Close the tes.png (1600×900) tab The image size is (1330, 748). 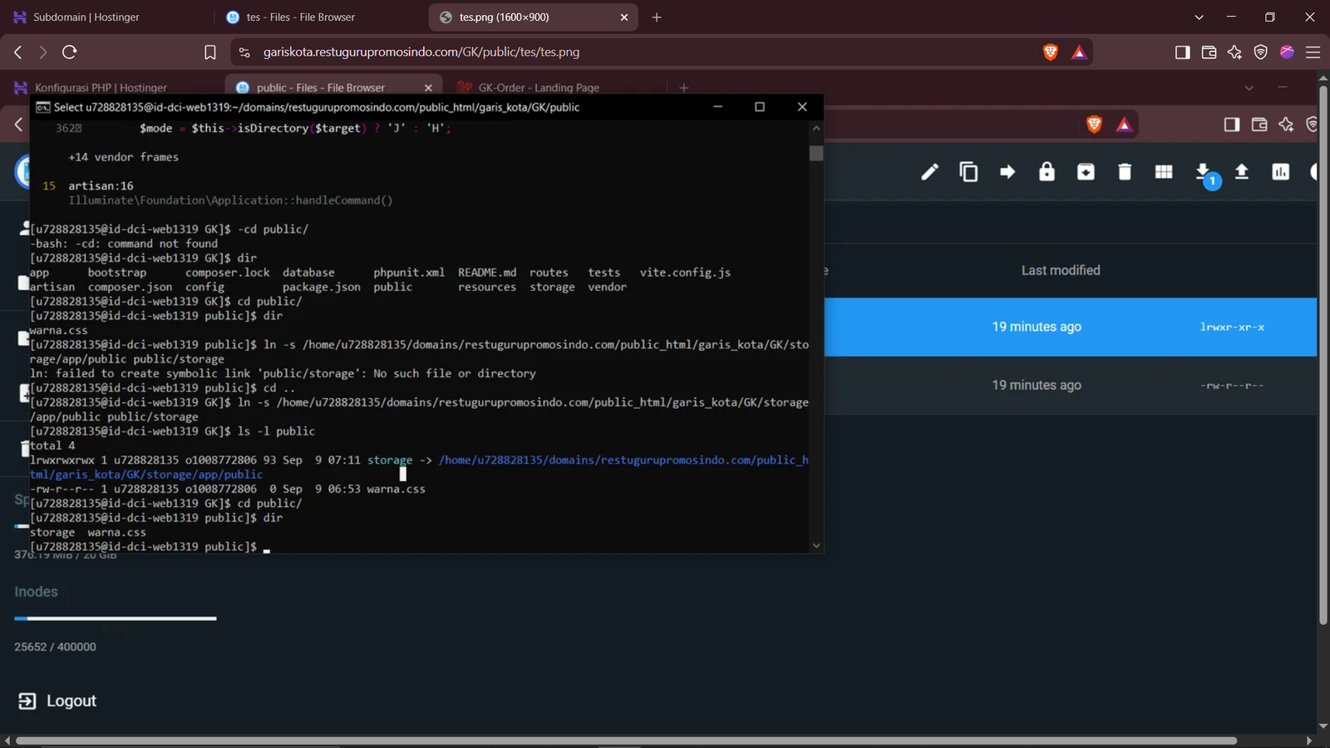(x=624, y=17)
